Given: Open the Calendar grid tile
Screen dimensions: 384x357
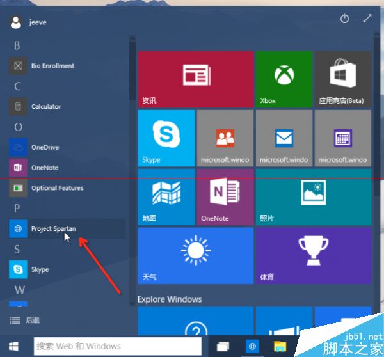Looking at the screenshot, I should pos(343,138).
